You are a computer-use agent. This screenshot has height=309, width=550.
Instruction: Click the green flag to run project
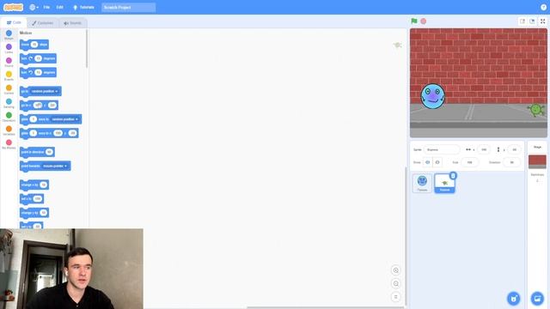tap(414, 21)
